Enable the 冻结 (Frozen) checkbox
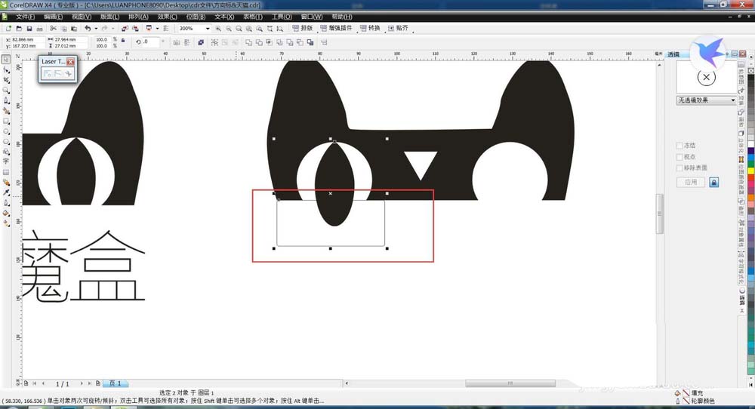Screen dimensions: 755x409 point(679,146)
